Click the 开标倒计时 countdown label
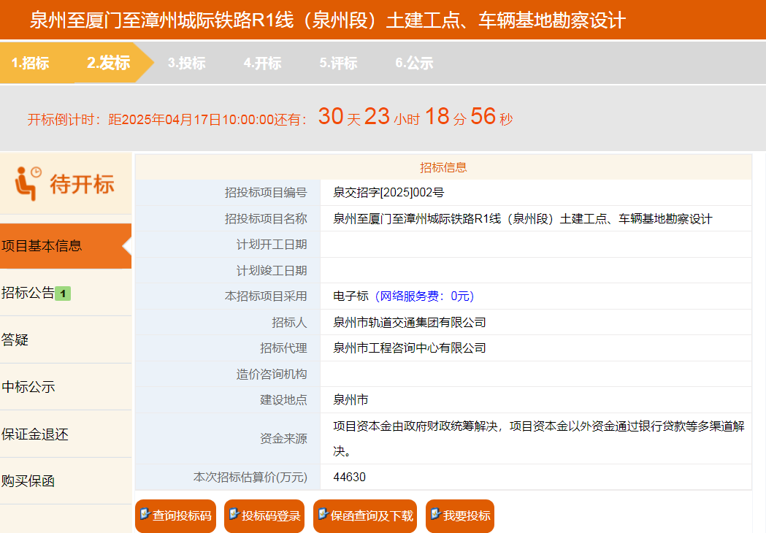Screen dimensions: 766x533 point(63,120)
